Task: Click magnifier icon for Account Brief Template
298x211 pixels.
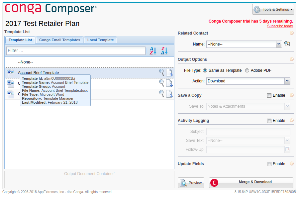Action: pos(161,72)
